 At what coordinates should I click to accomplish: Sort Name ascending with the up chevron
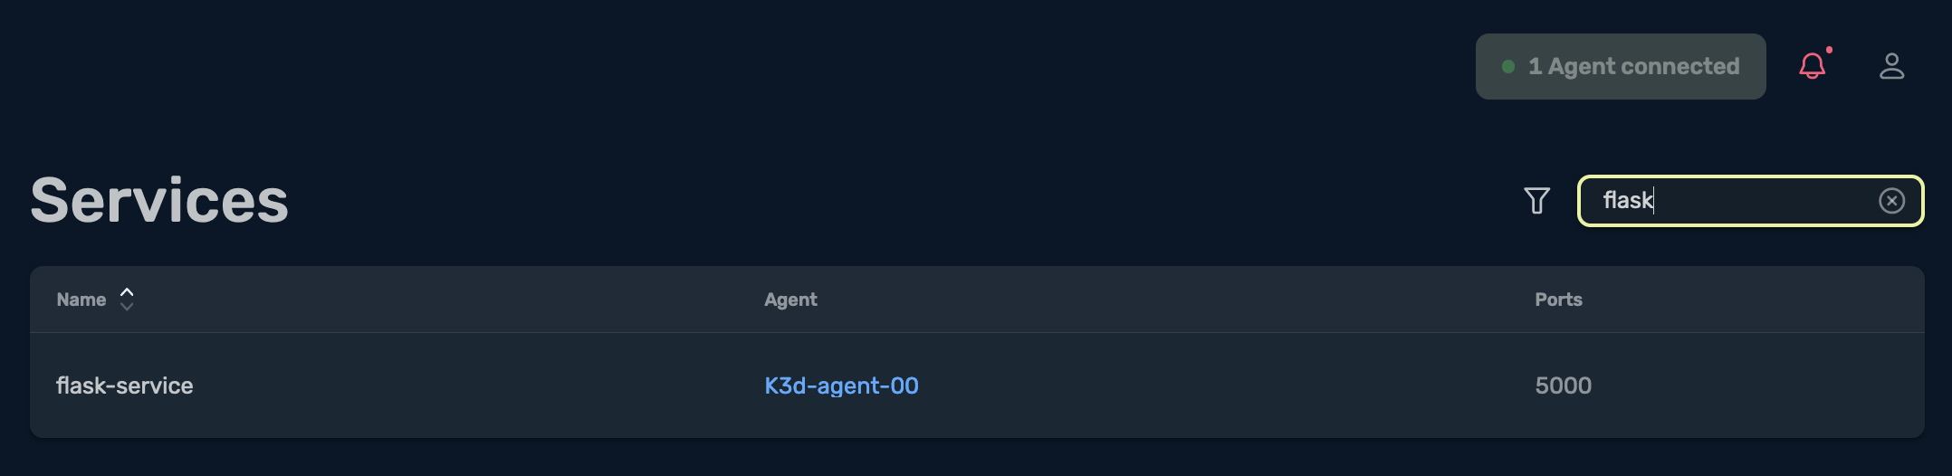pos(127,292)
